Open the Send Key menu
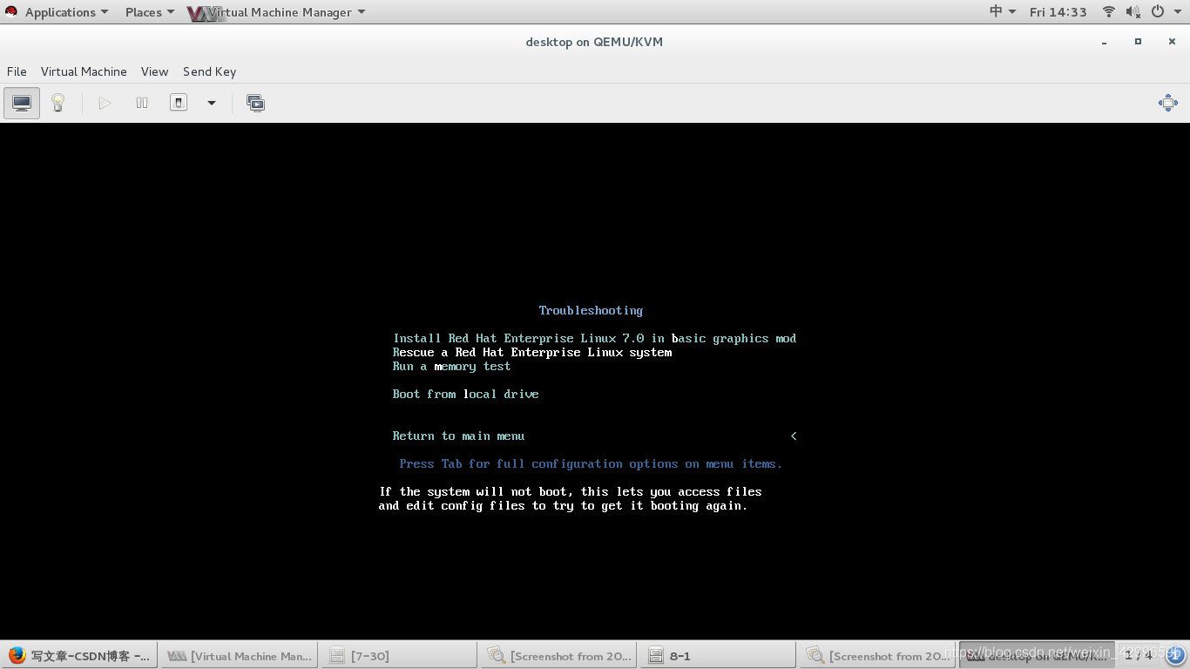 point(209,71)
